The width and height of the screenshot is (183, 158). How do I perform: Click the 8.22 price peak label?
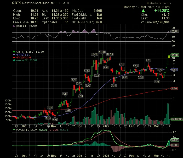[x=148, y=61]
